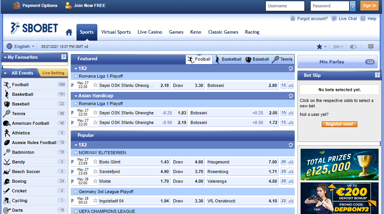This screenshot has width=384, height=214.
Task: Select Darts in sidebar
Action: pos(34,210)
